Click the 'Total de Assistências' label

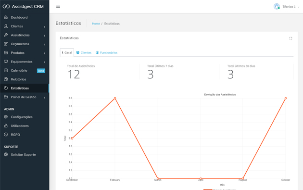(81, 66)
